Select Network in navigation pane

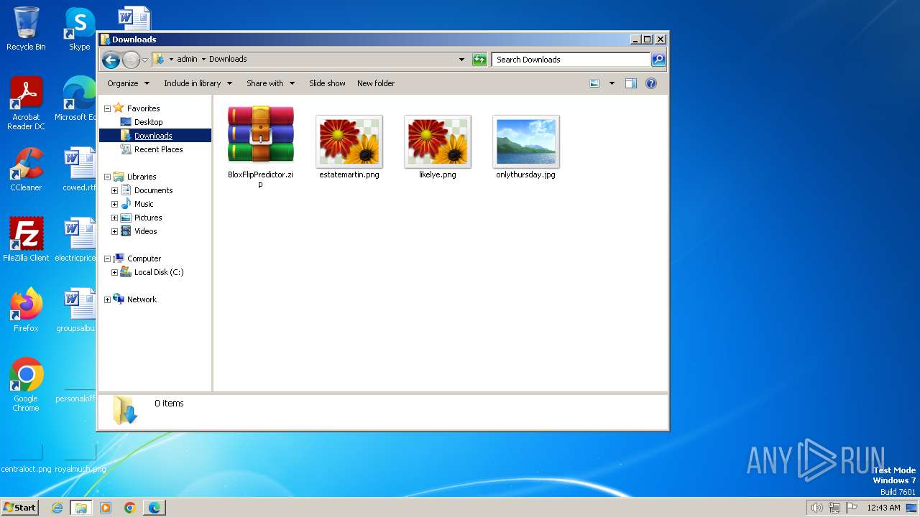click(142, 299)
